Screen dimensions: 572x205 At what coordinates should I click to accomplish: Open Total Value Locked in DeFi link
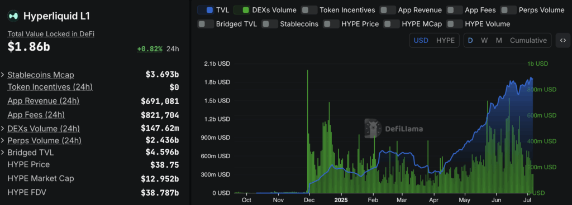(x=51, y=34)
